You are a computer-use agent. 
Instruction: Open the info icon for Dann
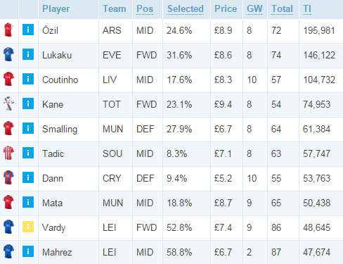(x=28, y=177)
